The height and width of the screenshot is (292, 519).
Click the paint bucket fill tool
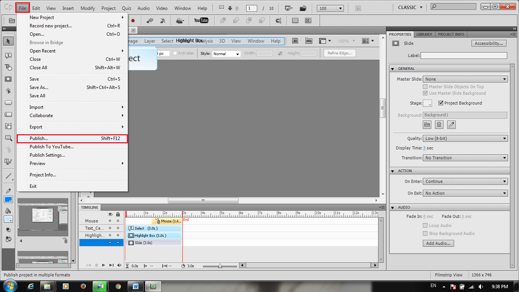(x=8, y=211)
